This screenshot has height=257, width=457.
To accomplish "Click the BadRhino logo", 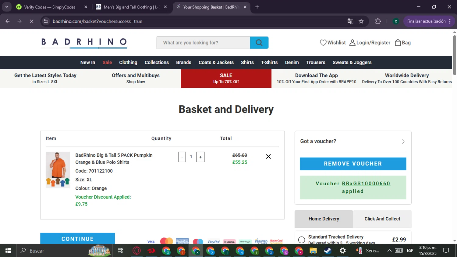I will (84, 43).
